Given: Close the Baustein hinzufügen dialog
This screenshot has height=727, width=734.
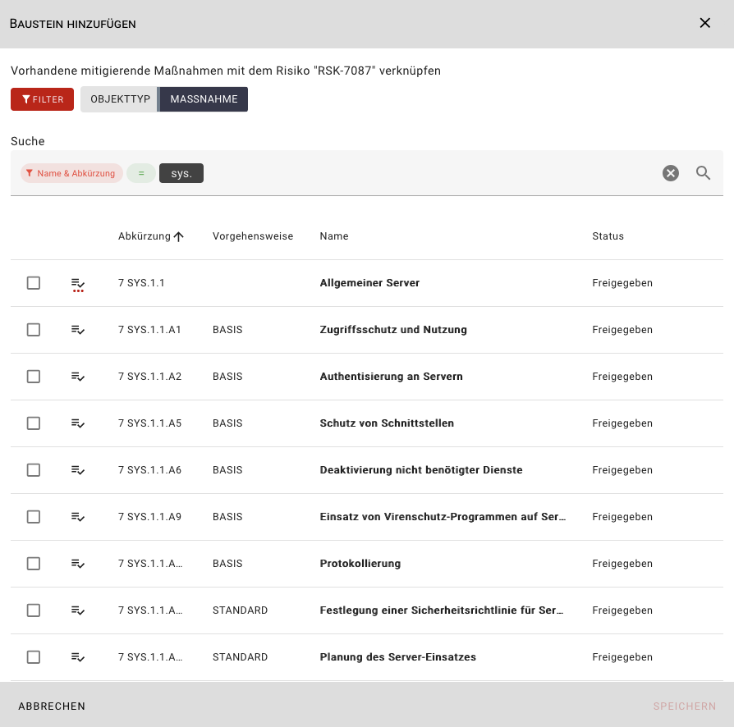Looking at the screenshot, I should coord(704,23).
